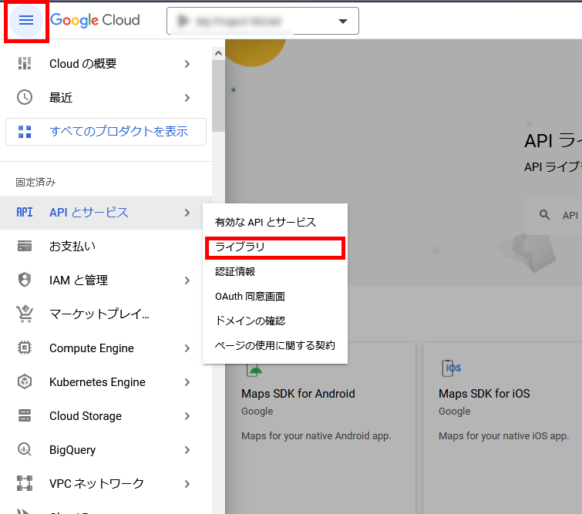The height and width of the screenshot is (514, 582).
Task: Click the sidebar scrollbar thumb
Action: coord(219,96)
